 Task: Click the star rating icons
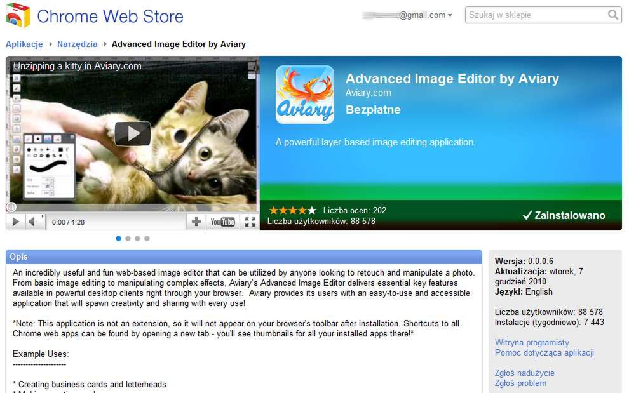292,210
